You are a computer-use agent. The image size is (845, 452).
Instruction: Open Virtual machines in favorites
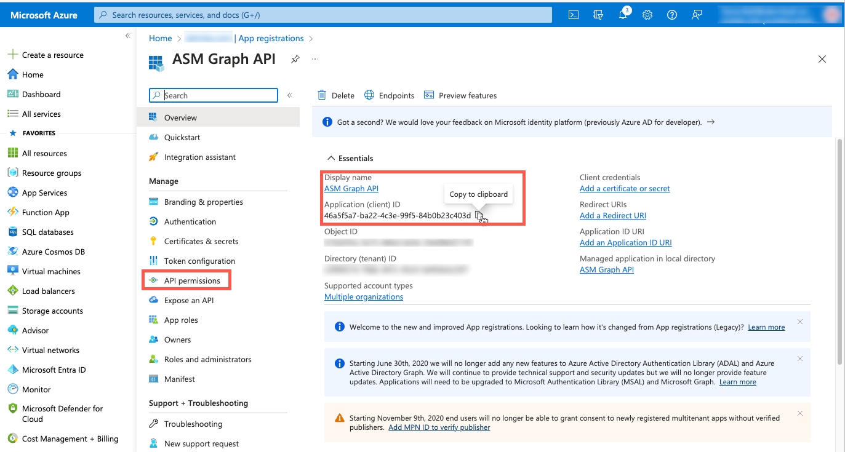(51, 271)
